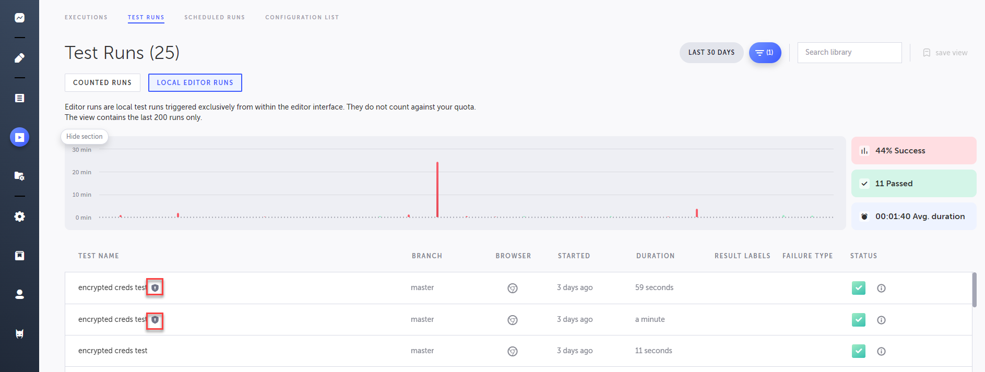Open the test list icon in sidebar
Image resolution: width=985 pixels, height=372 pixels.
(x=19, y=98)
